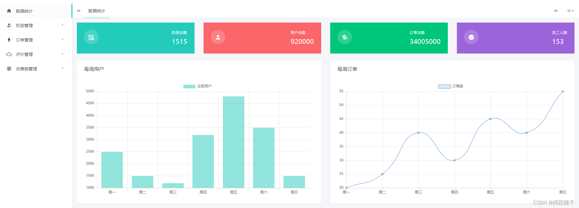
Task: Click the 周三 bar in 每周用户 chart
Action: pos(173,185)
